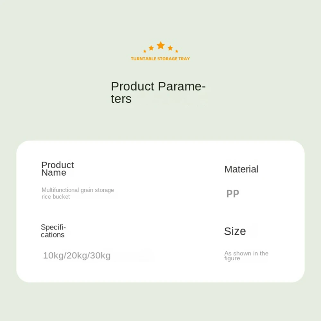Pick the 30kg specification option
Image resolution: width=321 pixels, height=321 pixels.
pyautogui.click(x=100, y=256)
